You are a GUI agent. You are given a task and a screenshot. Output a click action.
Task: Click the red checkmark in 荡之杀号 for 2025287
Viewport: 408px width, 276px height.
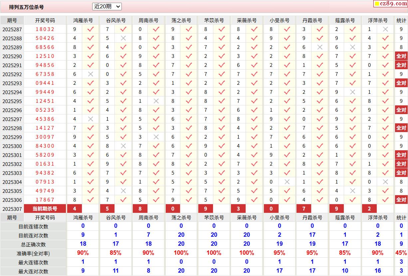pyautogui.click(x=189, y=29)
